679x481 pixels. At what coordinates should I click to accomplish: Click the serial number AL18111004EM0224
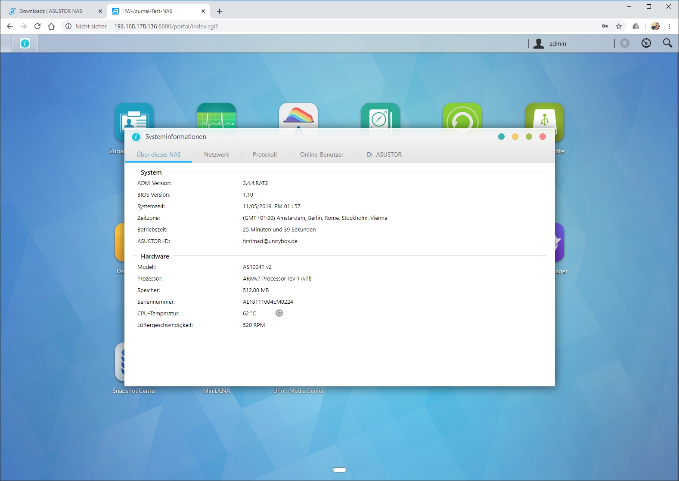[268, 302]
